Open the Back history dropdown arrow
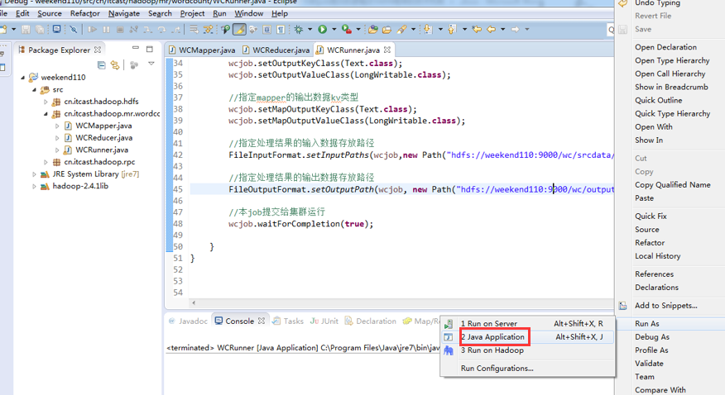Viewport: 725px width, 395px height. [x=502, y=30]
